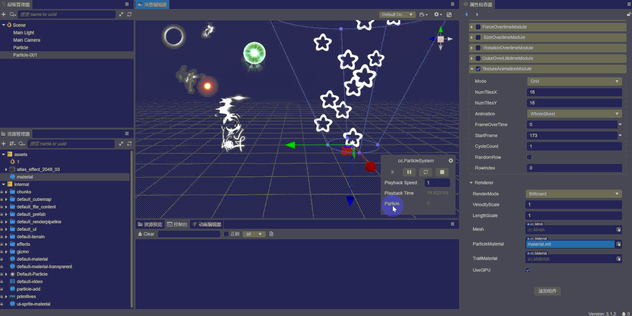The height and width of the screenshot is (316, 632).
Task: Collapse all folders in assets panel
Action: coord(121,144)
